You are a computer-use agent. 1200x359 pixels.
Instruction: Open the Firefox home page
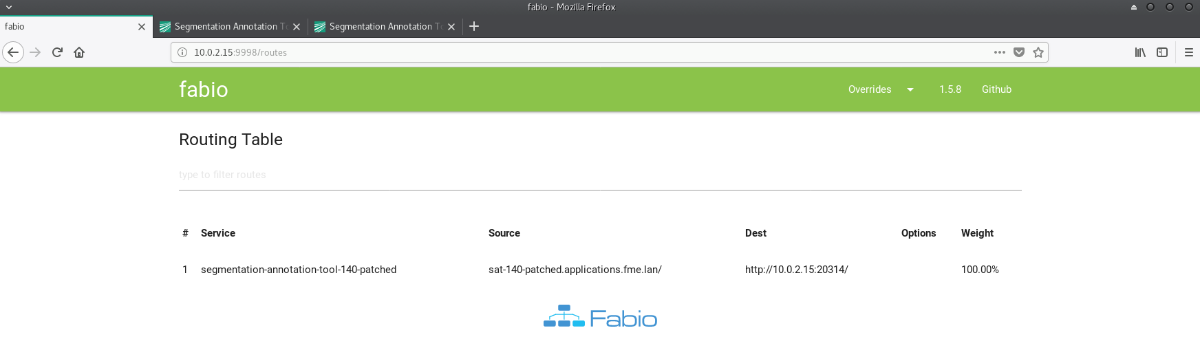[x=79, y=52]
